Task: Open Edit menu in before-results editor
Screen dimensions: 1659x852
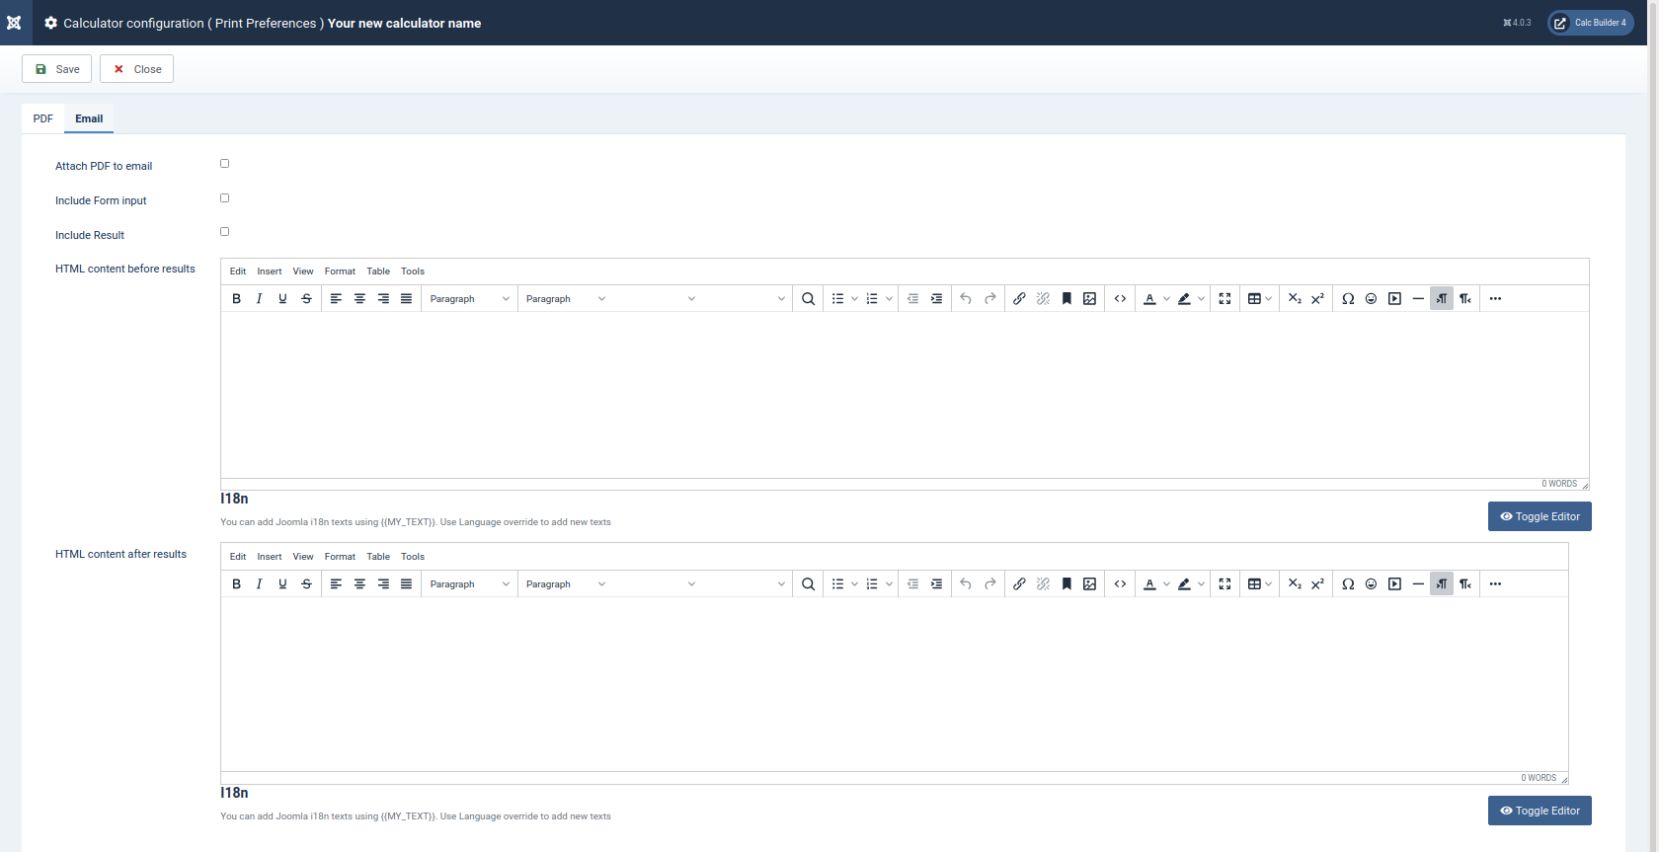Action: click(238, 271)
